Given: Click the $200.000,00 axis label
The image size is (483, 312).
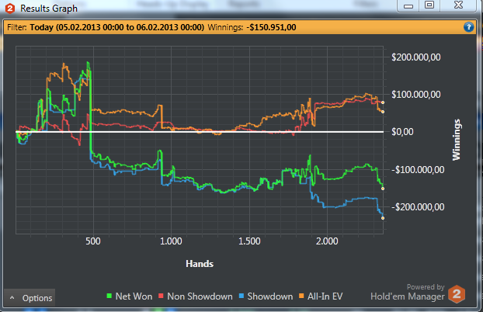Looking at the screenshot, I should (x=416, y=57).
